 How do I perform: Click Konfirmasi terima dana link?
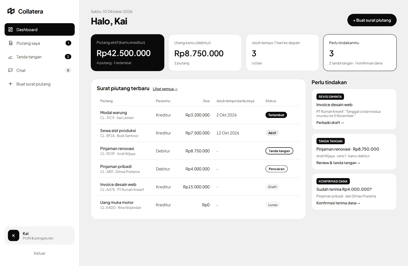click(338, 203)
